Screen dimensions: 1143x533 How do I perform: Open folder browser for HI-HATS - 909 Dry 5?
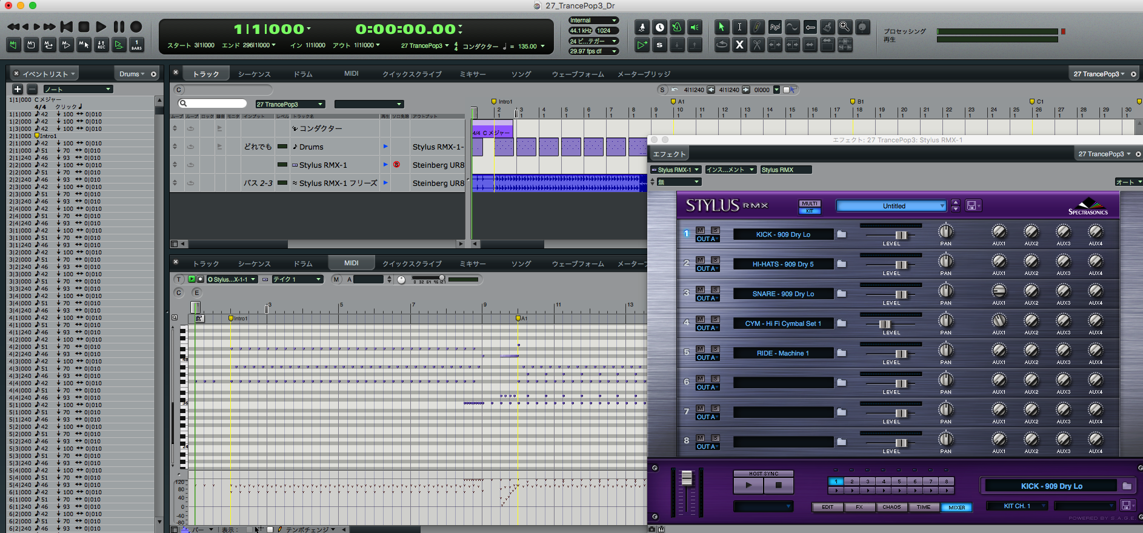(x=842, y=264)
